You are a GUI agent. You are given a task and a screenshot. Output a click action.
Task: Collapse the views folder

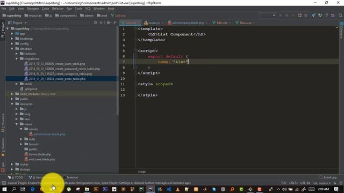coord(17,124)
